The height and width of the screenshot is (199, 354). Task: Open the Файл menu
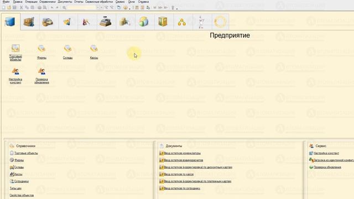[6, 2]
